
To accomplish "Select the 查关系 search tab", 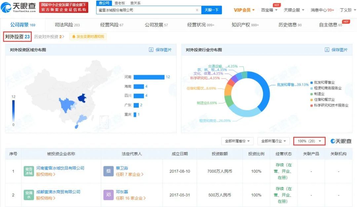I will click(136, 3).
